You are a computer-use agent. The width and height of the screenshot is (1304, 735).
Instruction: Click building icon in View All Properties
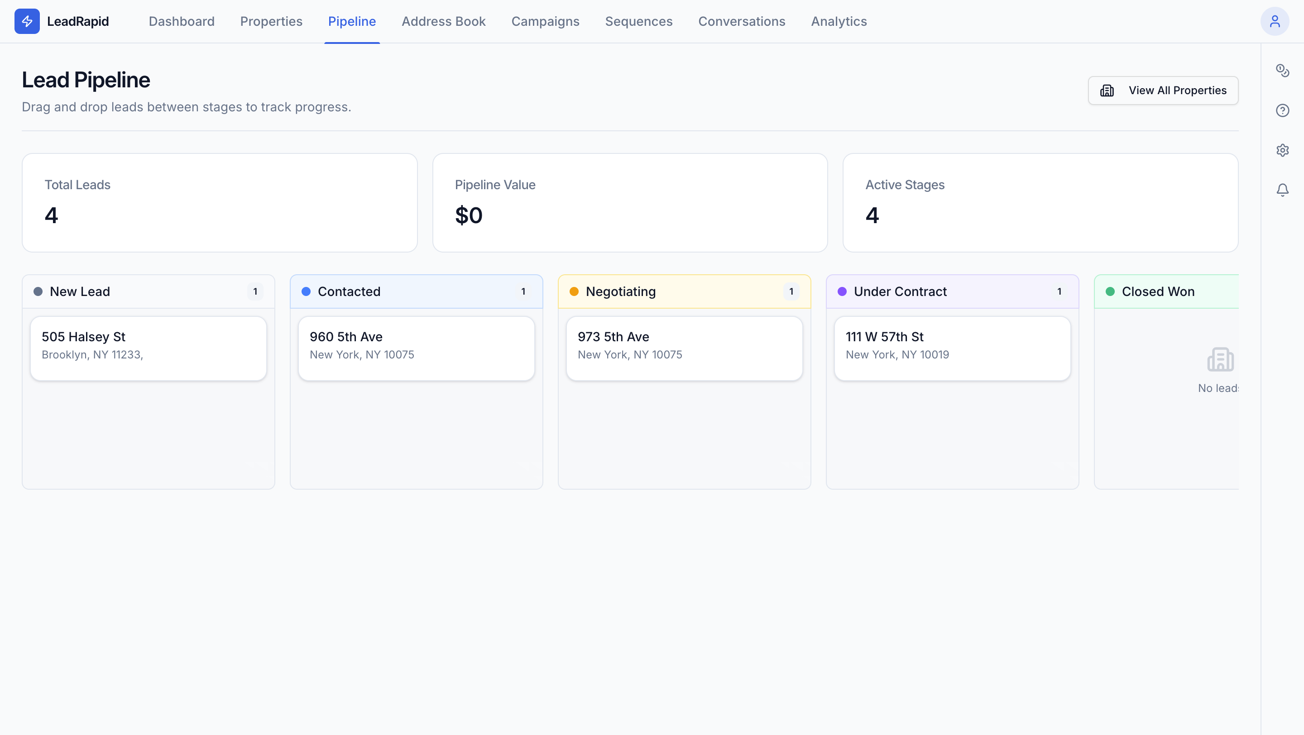click(x=1107, y=91)
